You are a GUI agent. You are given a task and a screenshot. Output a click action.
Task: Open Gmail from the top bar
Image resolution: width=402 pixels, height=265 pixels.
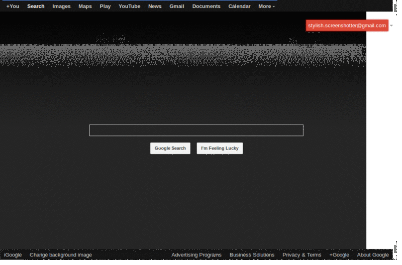(x=177, y=7)
